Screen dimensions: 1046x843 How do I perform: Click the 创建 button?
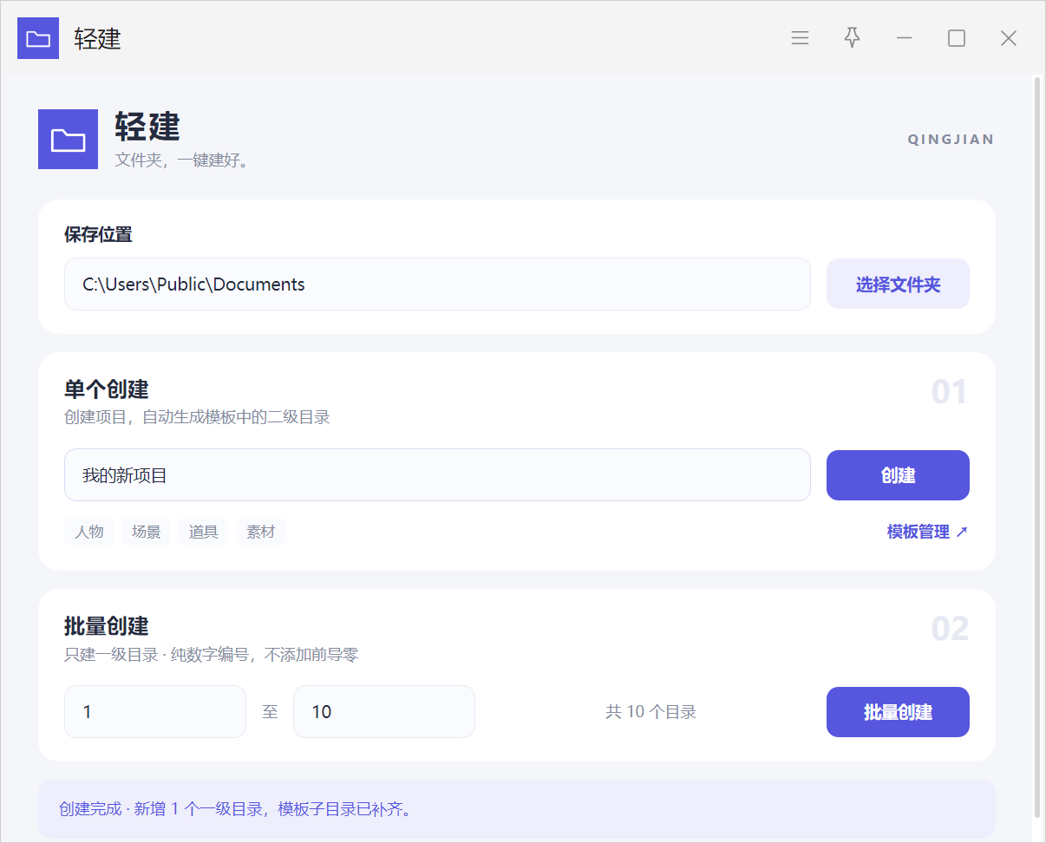pos(898,475)
